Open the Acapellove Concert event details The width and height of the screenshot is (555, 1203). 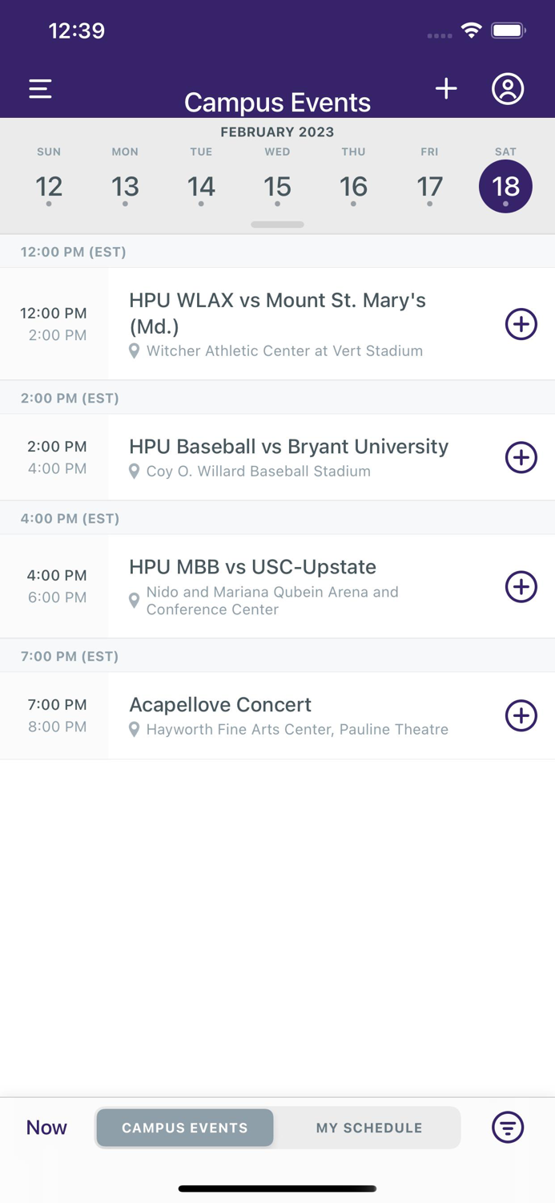(220, 705)
